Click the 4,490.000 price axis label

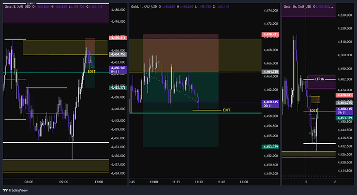345,69
